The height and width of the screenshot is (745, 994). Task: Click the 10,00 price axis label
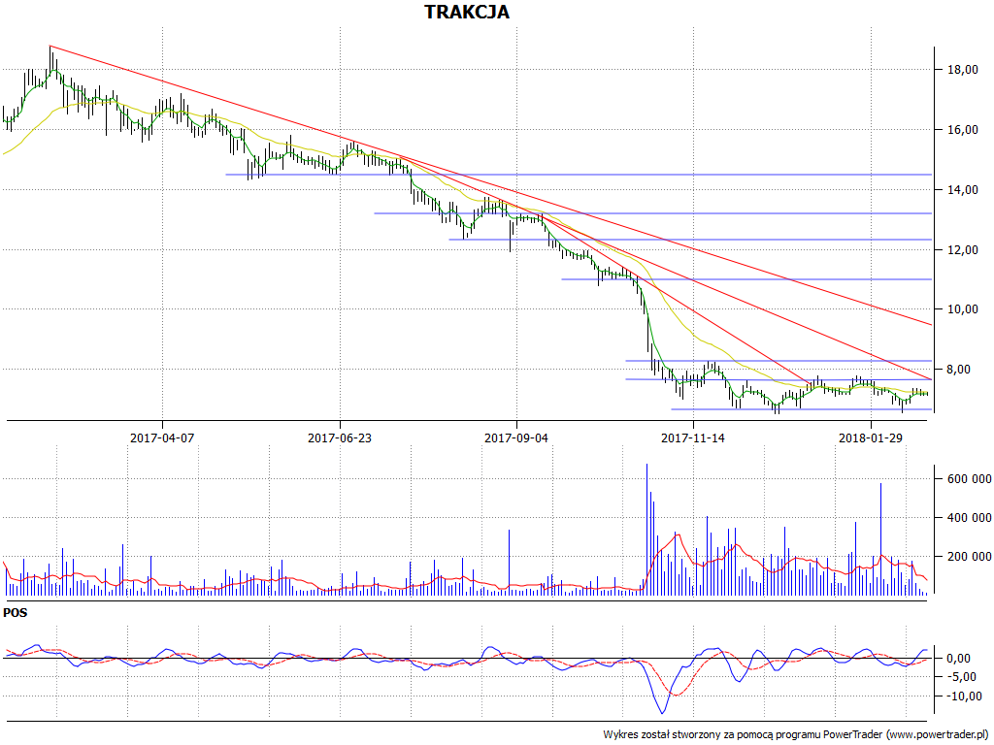[962, 309]
